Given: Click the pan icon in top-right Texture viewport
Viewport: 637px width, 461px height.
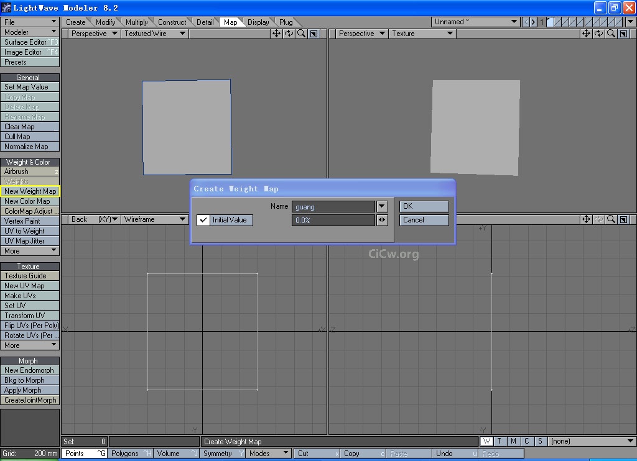Looking at the screenshot, I should 586,34.
